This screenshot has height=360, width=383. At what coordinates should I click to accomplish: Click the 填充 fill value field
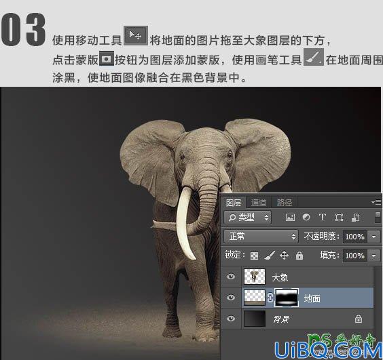tap(354, 256)
